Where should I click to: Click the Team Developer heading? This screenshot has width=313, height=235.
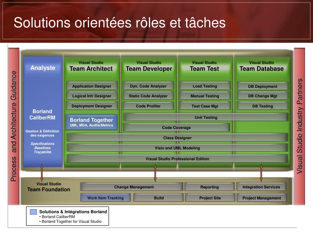149,69
